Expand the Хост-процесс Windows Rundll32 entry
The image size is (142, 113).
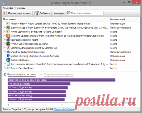[x=4, y=64]
